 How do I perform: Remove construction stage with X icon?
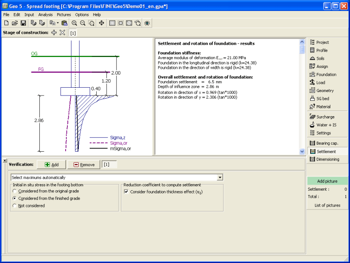point(62,32)
